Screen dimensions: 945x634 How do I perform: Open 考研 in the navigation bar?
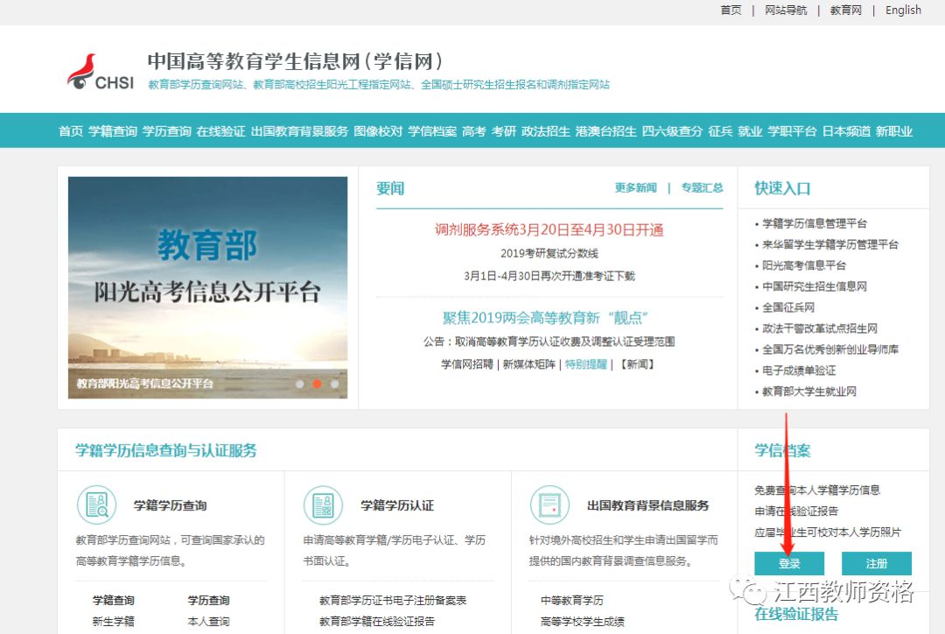(x=504, y=130)
